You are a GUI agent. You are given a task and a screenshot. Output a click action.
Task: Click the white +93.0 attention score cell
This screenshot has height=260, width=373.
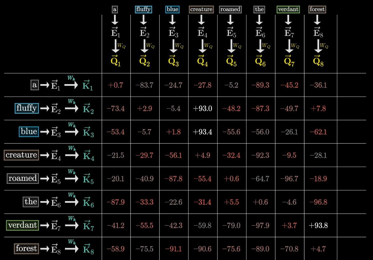coord(202,109)
